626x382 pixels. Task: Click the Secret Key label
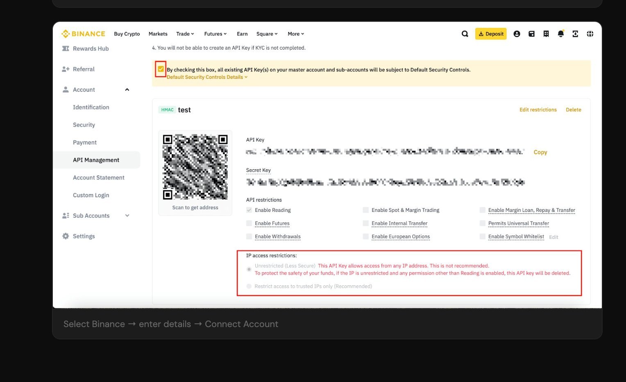[258, 170]
